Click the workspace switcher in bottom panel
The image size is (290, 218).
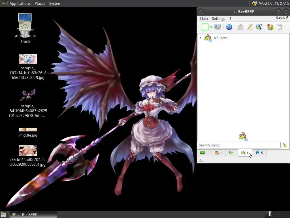coord(277,214)
